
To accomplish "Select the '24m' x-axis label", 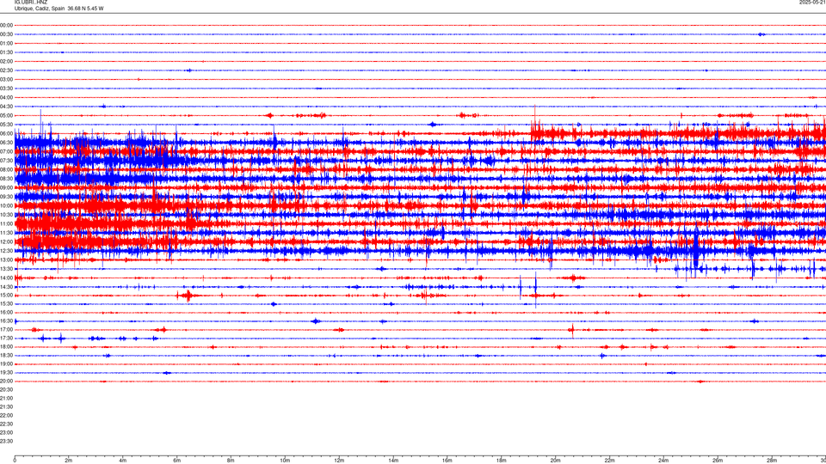I will (663, 461).
